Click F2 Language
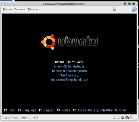The image size is (139, 122). pyautogui.click(x=27, y=110)
